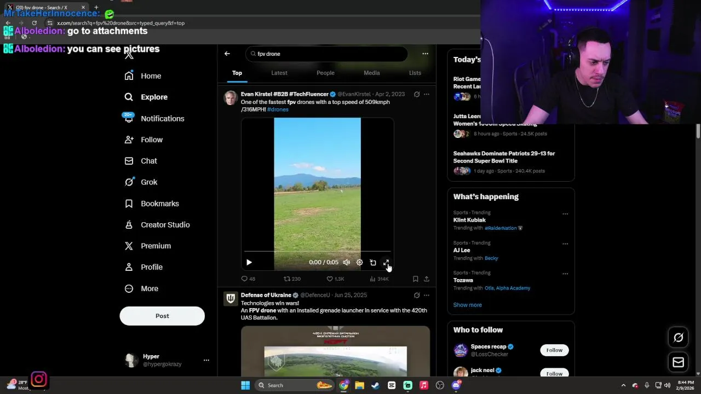Open Notifications with the 20+ badge
The width and height of the screenshot is (701, 394).
pyautogui.click(x=154, y=118)
